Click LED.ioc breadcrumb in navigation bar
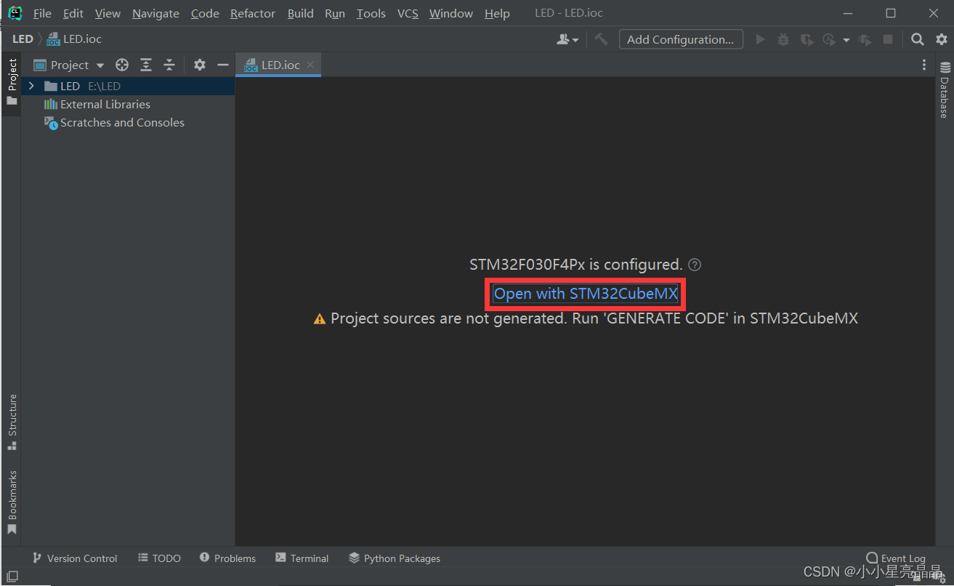Image resolution: width=954 pixels, height=586 pixels. [x=75, y=39]
